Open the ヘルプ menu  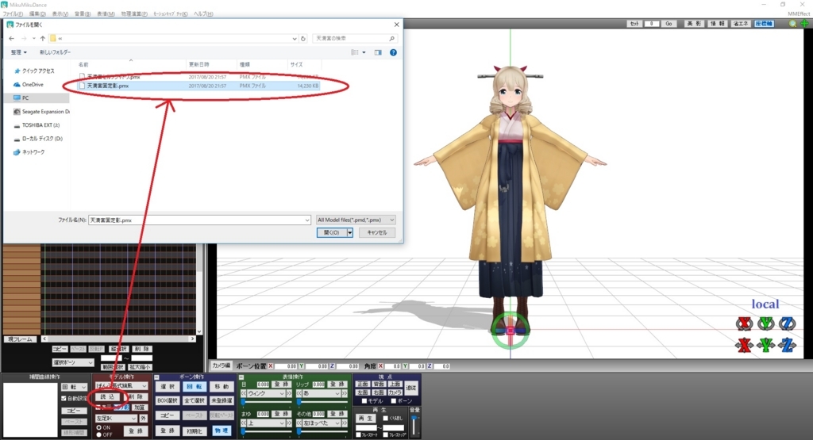pyautogui.click(x=203, y=14)
